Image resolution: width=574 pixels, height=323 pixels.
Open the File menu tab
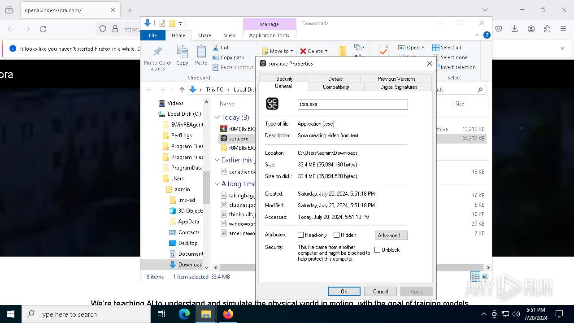point(153,35)
